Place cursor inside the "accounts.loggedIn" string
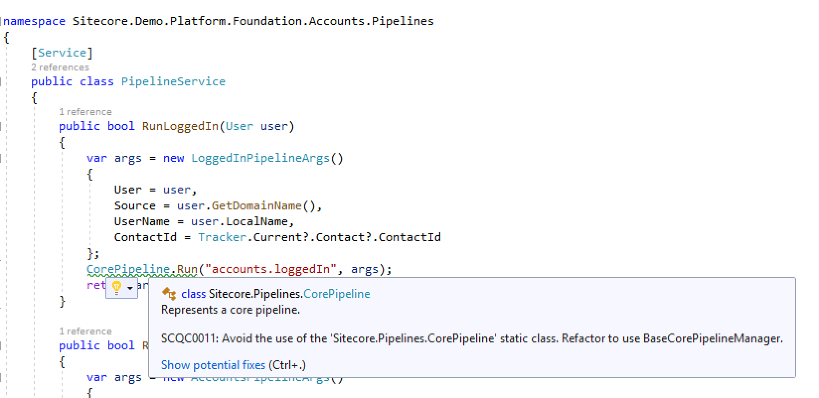 coord(271,268)
